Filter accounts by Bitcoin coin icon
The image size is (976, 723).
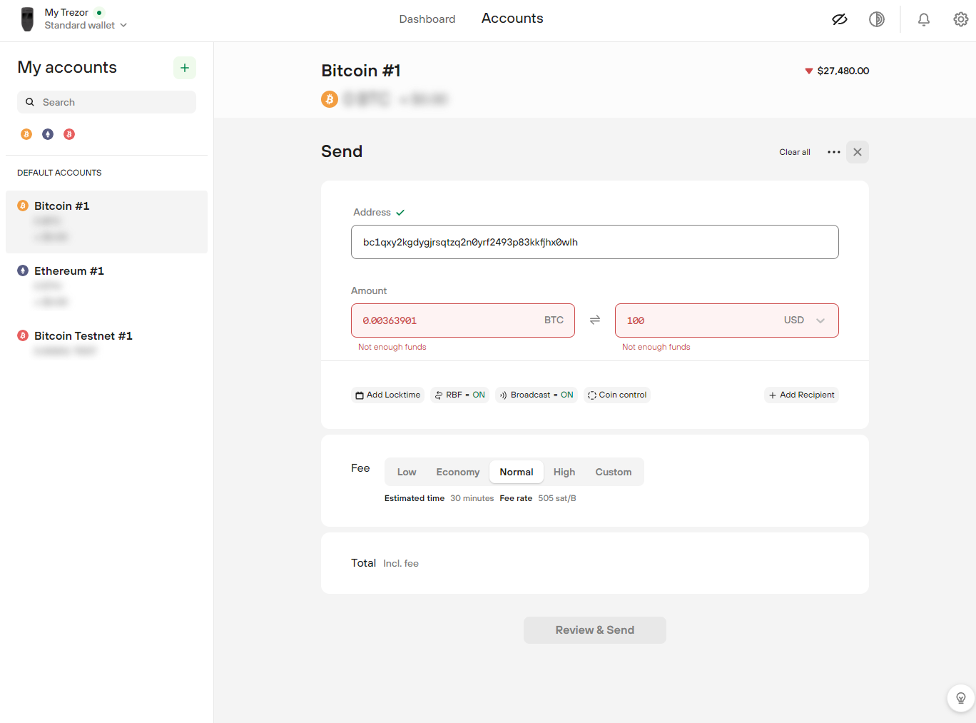click(26, 134)
